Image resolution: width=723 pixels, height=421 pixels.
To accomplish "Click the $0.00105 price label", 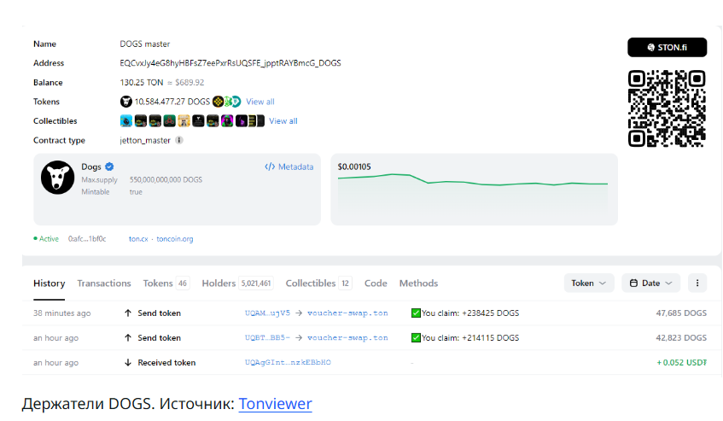I will [354, 167].
